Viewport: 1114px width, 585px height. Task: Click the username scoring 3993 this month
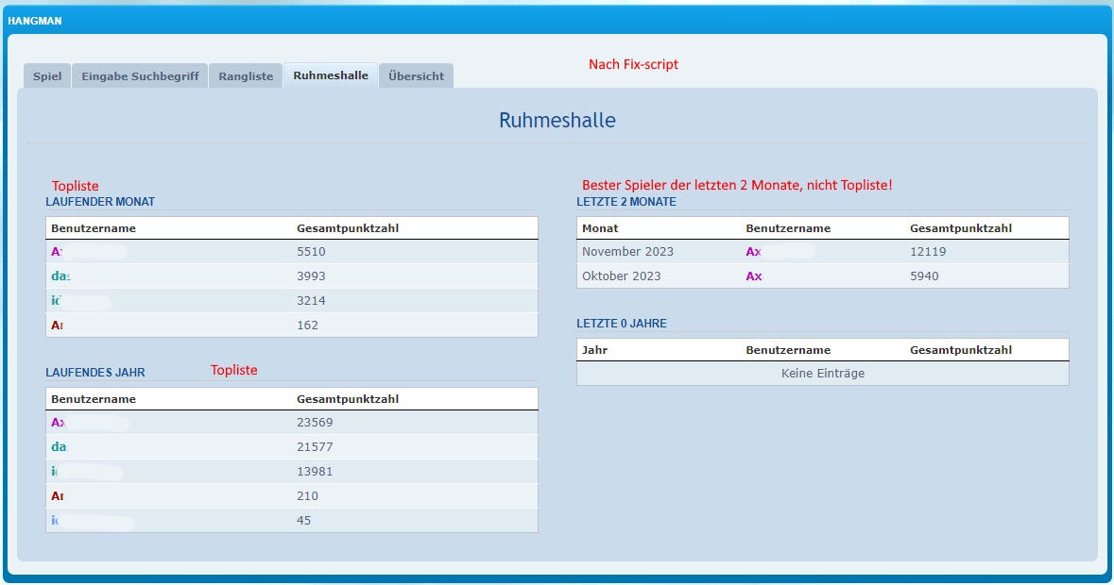pos(60,276)
